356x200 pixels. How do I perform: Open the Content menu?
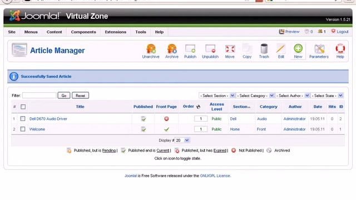[55, 32]
